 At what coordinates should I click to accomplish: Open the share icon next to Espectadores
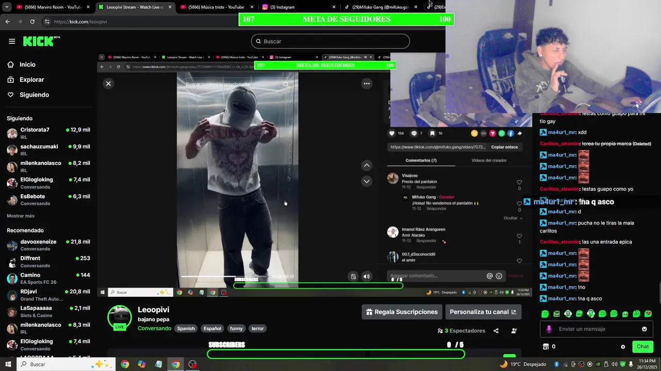tap(496, 331)
